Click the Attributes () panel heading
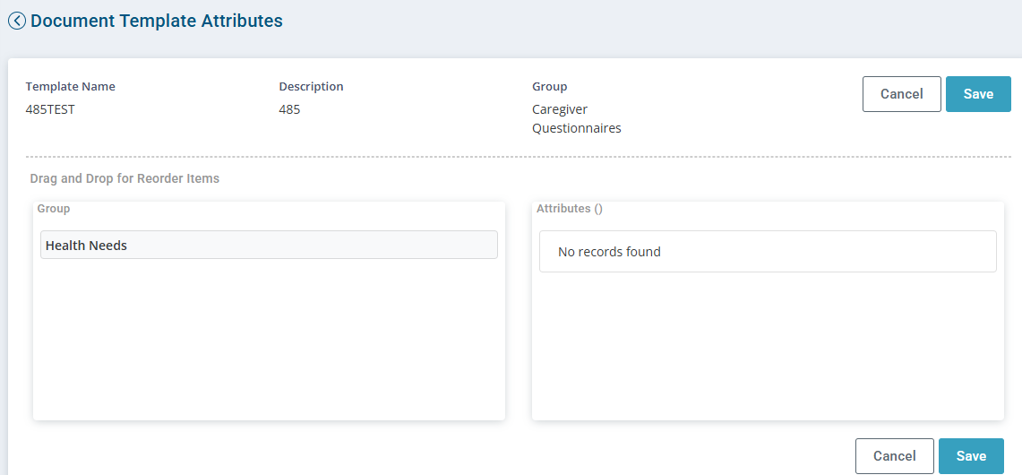Image resolution: width=1022 pixels, height=475 pixels. (x=569, y=209)
